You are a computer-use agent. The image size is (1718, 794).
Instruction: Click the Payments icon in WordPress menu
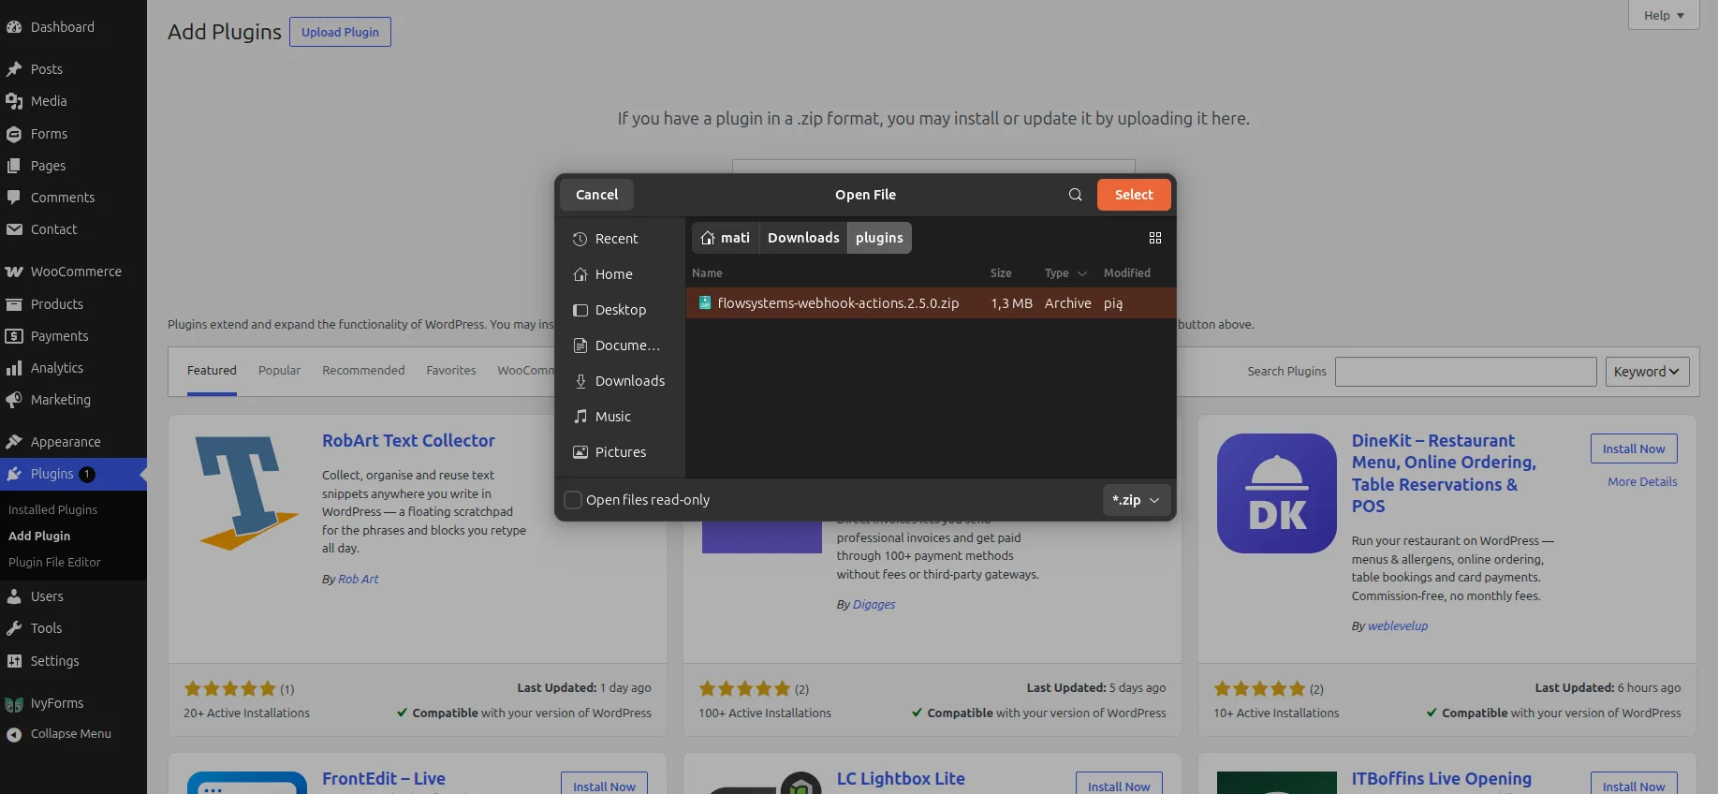(14, 336)
